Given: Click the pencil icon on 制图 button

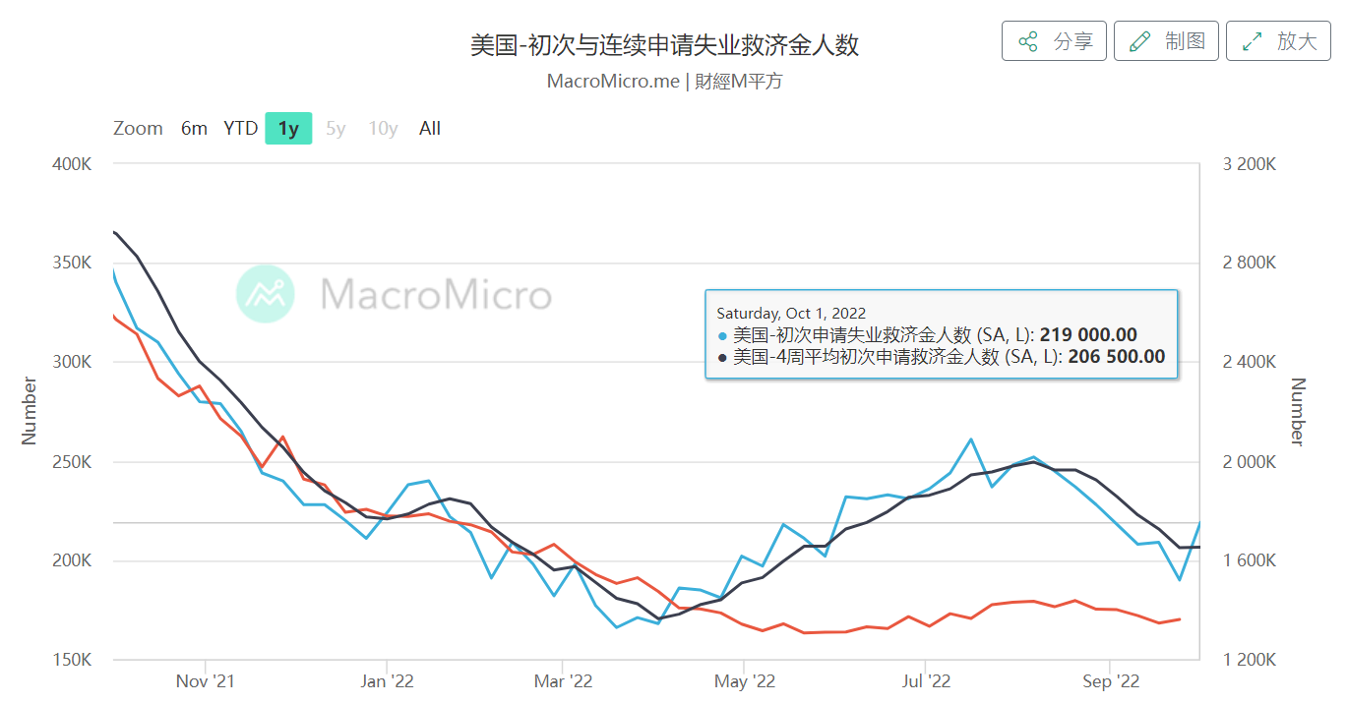Looking at the screenshot, I should [x=1139, y=40].
